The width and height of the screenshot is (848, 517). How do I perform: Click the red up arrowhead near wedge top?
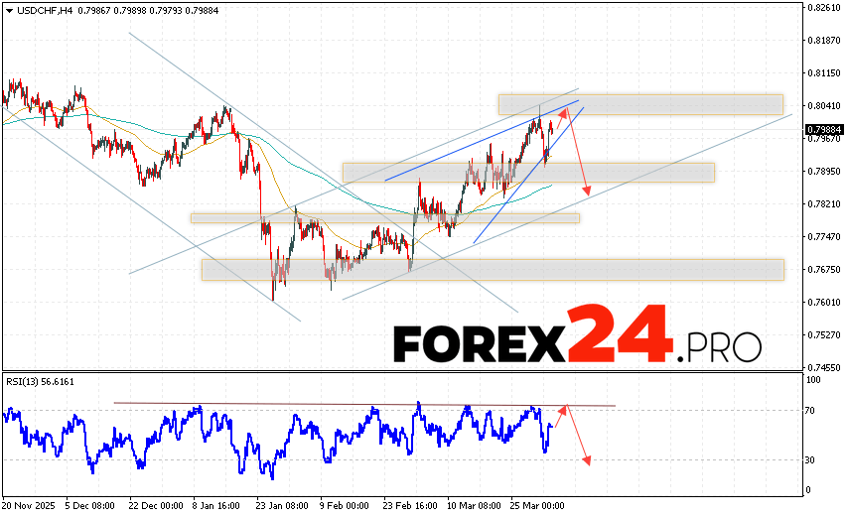pos(563,111)
